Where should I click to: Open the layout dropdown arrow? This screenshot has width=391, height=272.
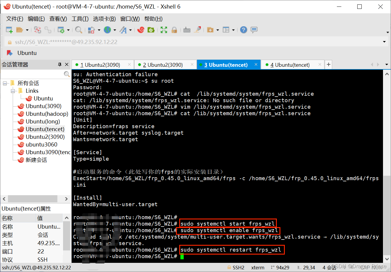click(x=233, y=30)
